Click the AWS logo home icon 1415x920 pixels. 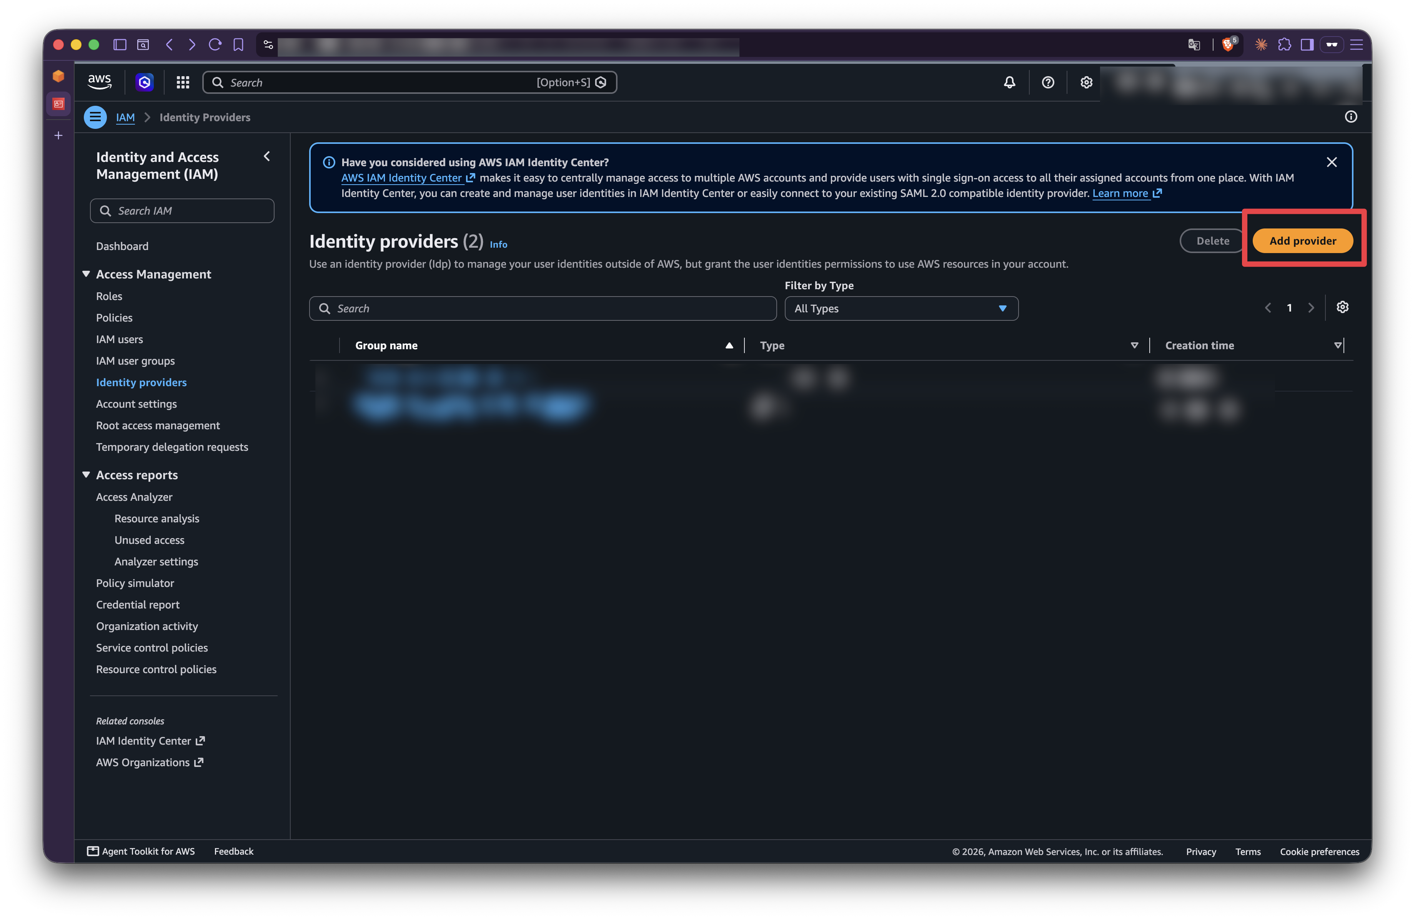coord(99,82)
